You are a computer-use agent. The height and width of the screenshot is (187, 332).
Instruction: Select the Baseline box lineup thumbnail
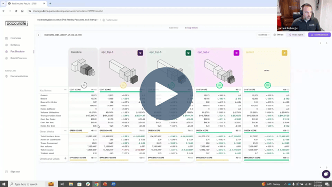(83, 67)
